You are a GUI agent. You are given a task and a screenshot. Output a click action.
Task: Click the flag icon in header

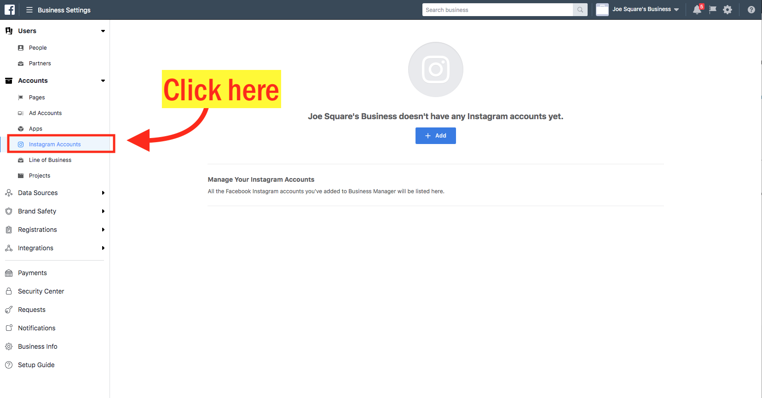[713, 10]
